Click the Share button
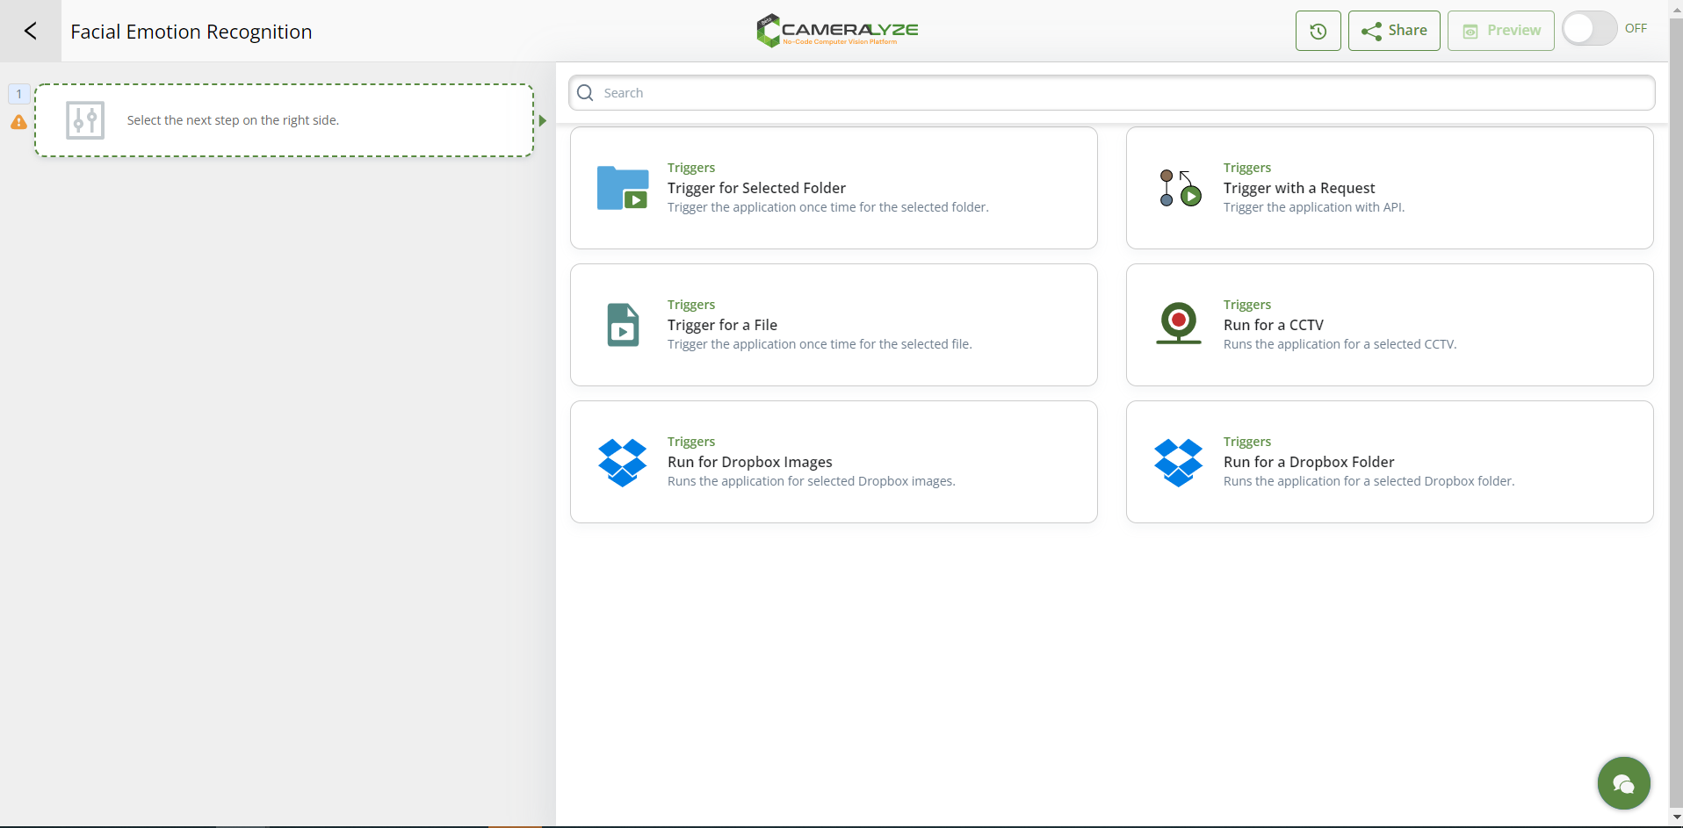Screen dimensions: 1683x828 point(1394,31)
